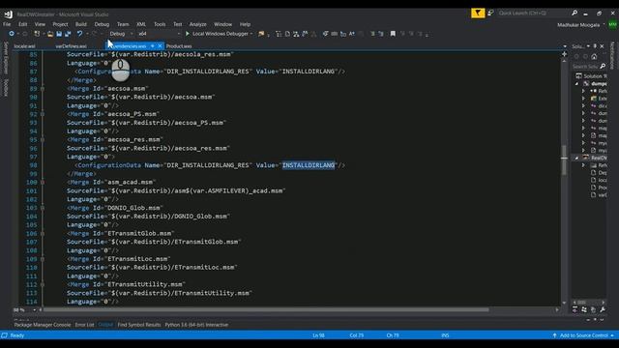The image size is (619, 348).
Task: Open the Build menu
Action: [81, 24]
